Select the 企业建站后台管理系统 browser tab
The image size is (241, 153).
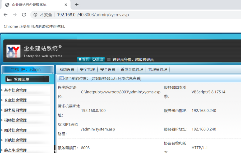tap(36, 5)
